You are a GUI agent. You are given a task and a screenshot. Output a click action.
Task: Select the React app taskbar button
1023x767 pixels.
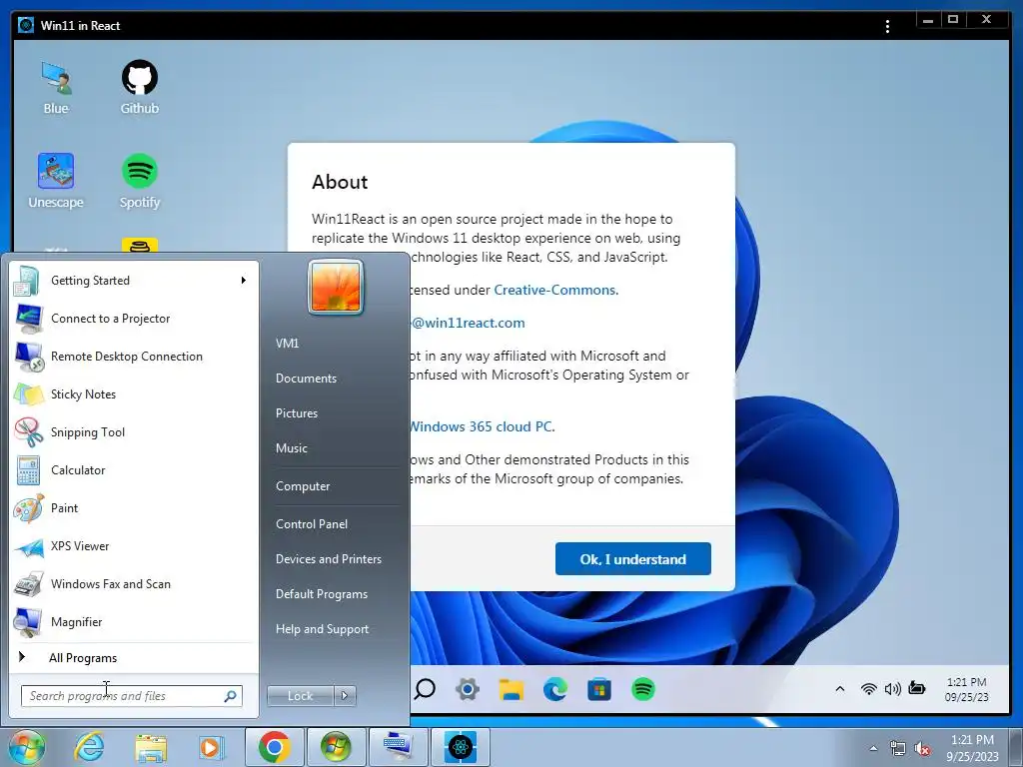tap(460, 747)
